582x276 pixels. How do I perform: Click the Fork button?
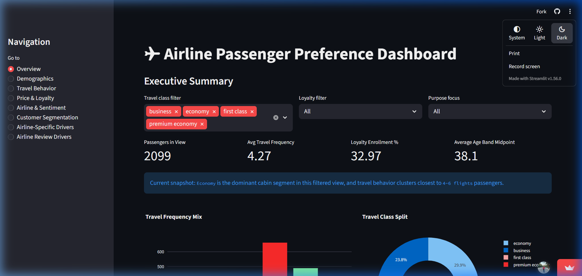click(x=541, y=12)
